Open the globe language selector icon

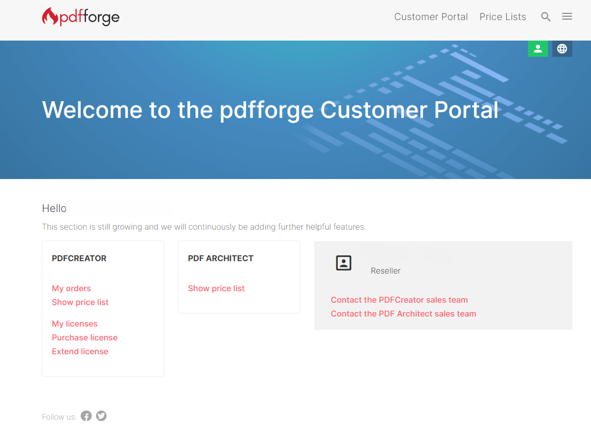click(562, 48)
